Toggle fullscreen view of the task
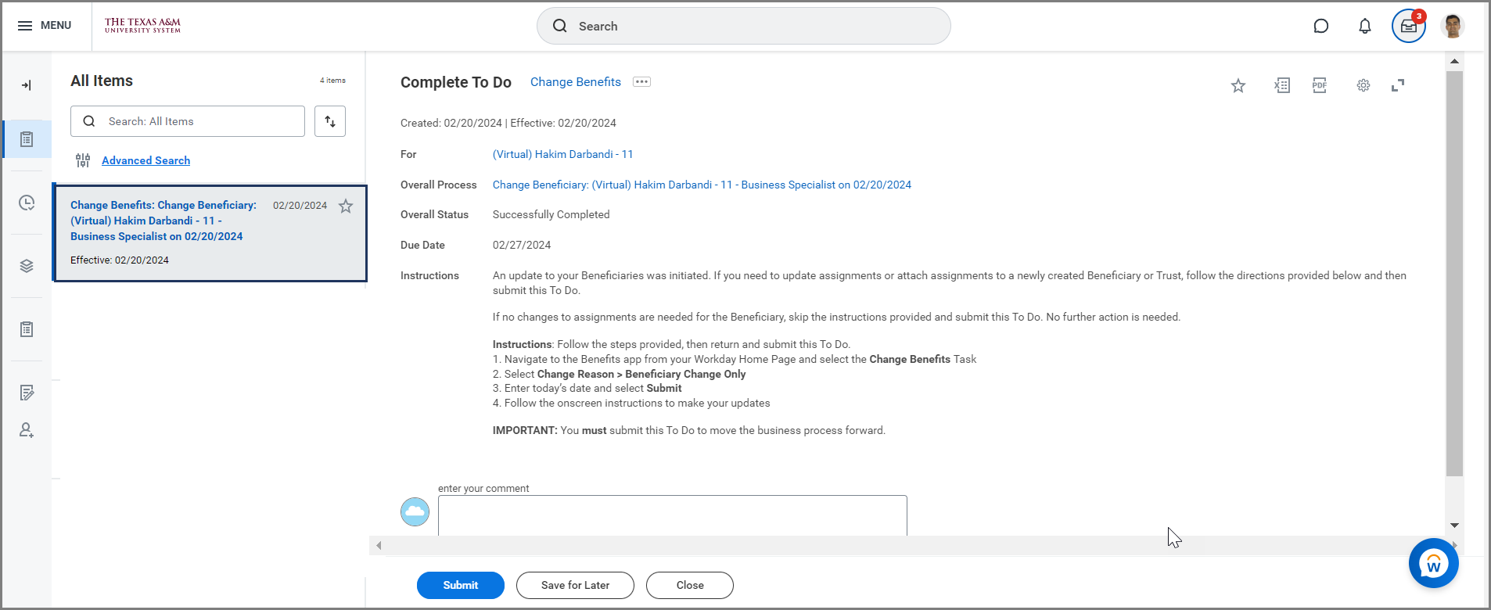Image resolution: width=1491 pixels, height=610 pixels. (x=1398, y=85)
